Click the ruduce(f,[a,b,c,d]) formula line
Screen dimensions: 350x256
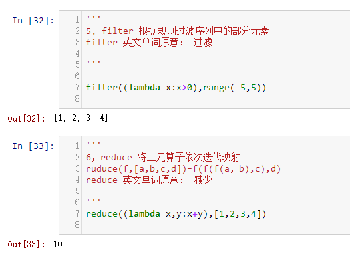pos(183,169)
